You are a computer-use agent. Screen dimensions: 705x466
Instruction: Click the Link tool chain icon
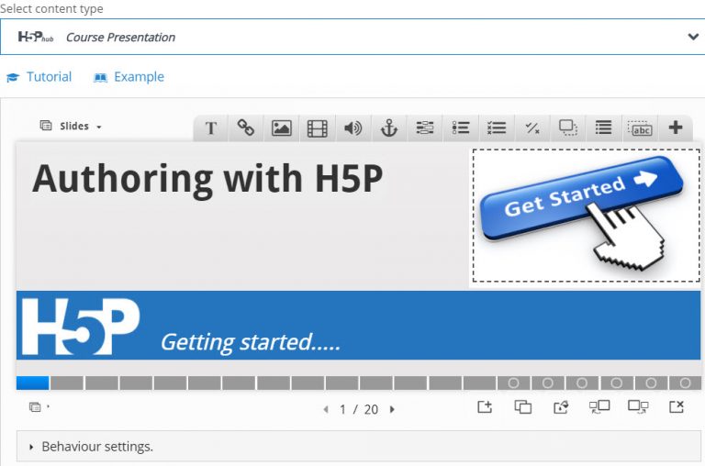(245, 128)
